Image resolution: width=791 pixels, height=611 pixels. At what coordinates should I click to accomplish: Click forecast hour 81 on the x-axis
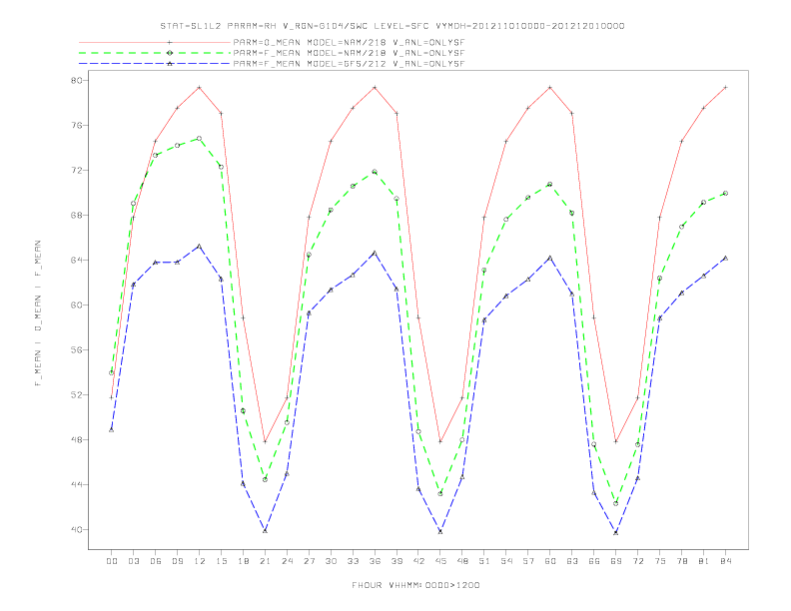click(704, 561)
